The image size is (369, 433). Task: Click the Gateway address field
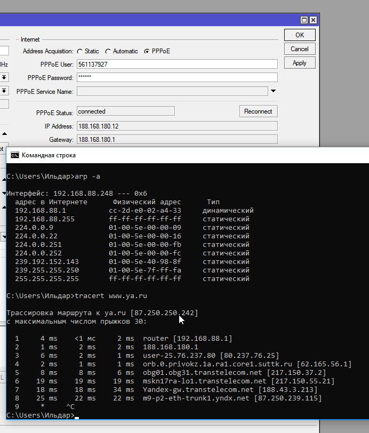point(177,140)
